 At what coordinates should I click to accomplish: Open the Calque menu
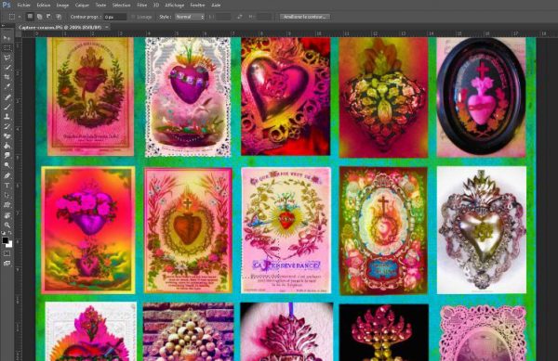coord(82,6)
